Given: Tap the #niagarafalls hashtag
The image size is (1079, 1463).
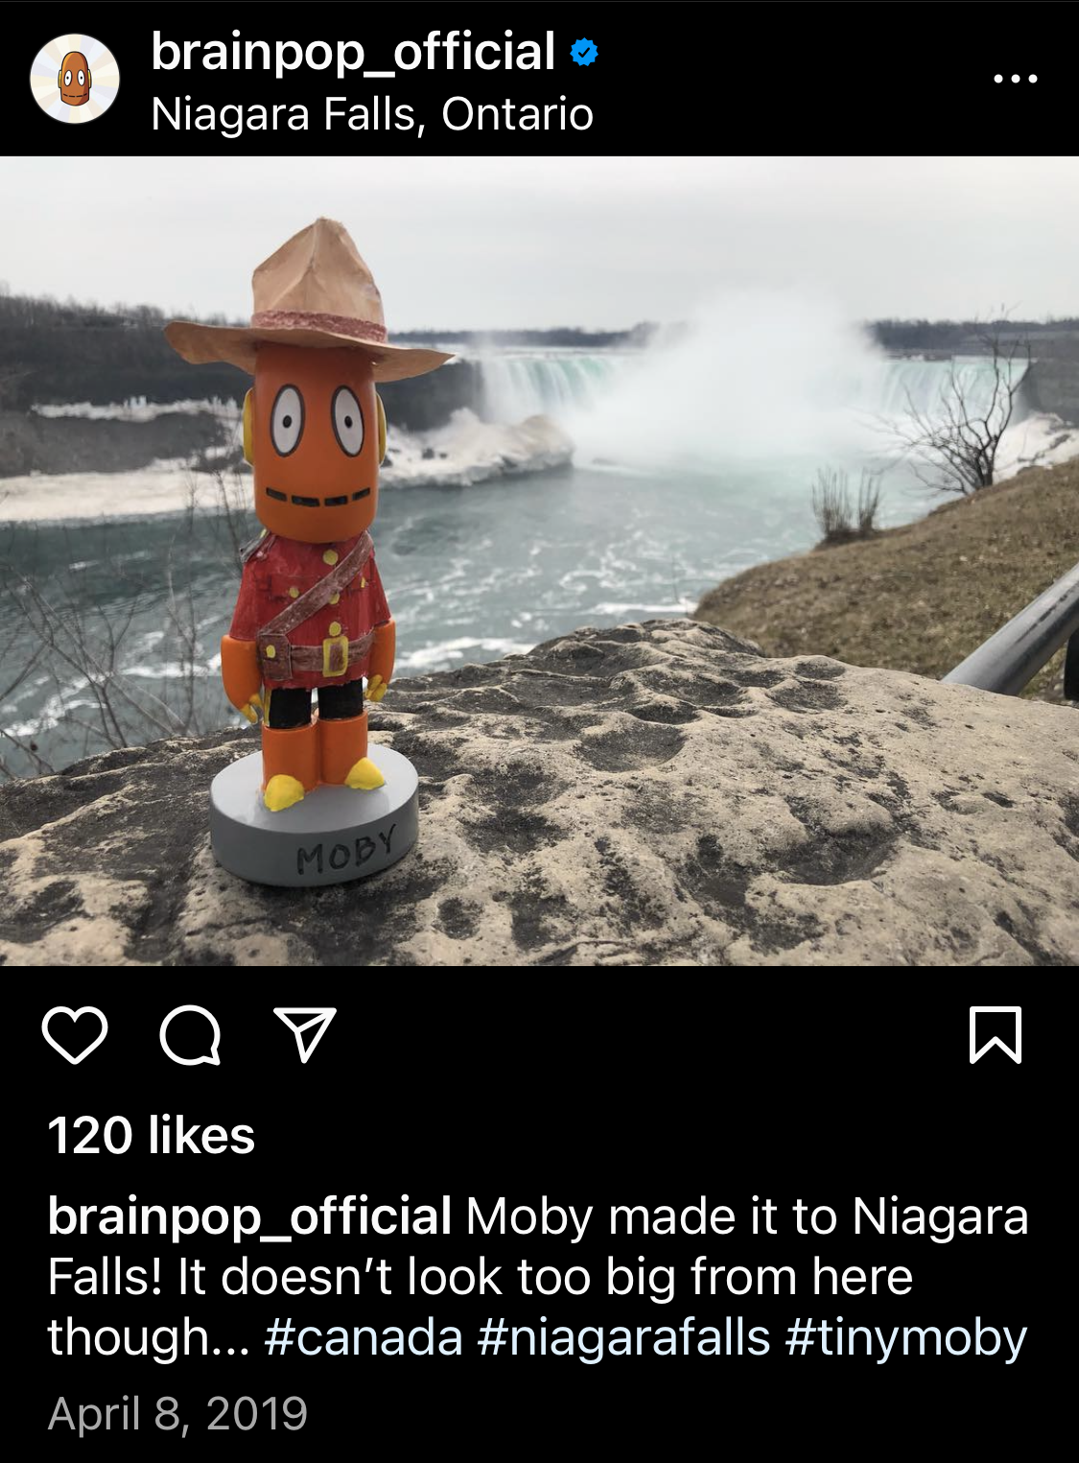Looking at the screenshot, I should click(x=624, y=1337).
